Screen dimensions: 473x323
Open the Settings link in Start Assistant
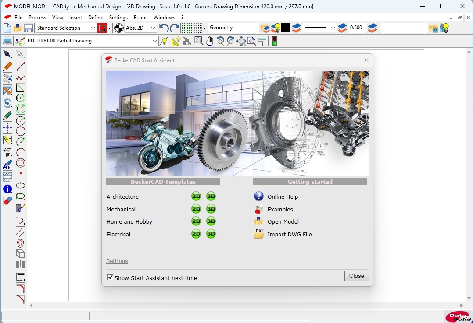point(117,261)
